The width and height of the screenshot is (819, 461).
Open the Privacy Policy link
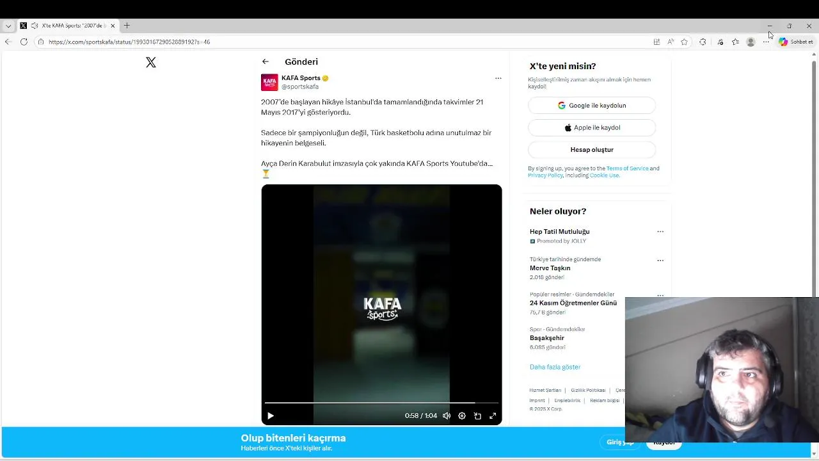545,175
